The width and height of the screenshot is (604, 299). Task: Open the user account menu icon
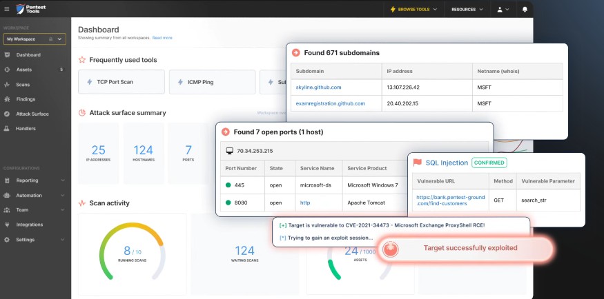[500, 9]
